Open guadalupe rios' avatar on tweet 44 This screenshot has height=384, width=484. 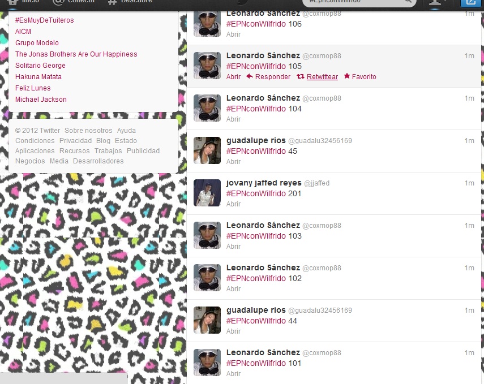tap(207, 320)
